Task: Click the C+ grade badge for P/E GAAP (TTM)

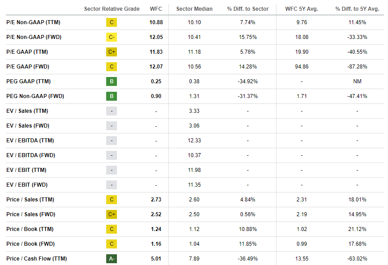Action: pyautogui.click(x=112, y=52)
